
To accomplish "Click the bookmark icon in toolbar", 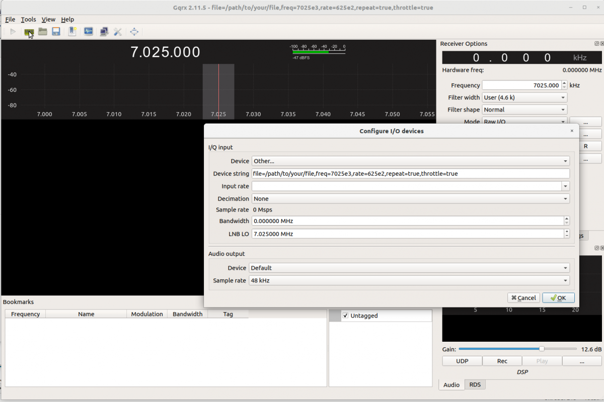I will click(72, 32).
